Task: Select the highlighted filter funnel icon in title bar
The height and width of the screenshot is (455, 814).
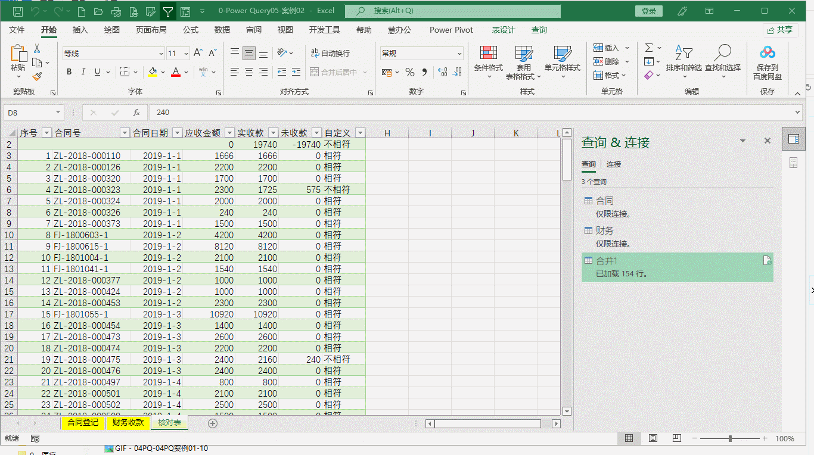Action: pos(168,11)
